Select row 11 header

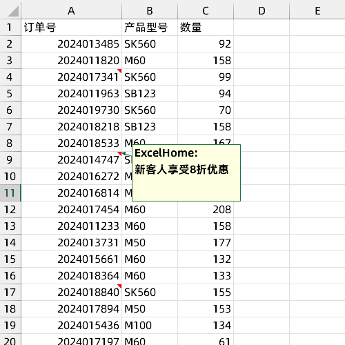pos(10,193)
